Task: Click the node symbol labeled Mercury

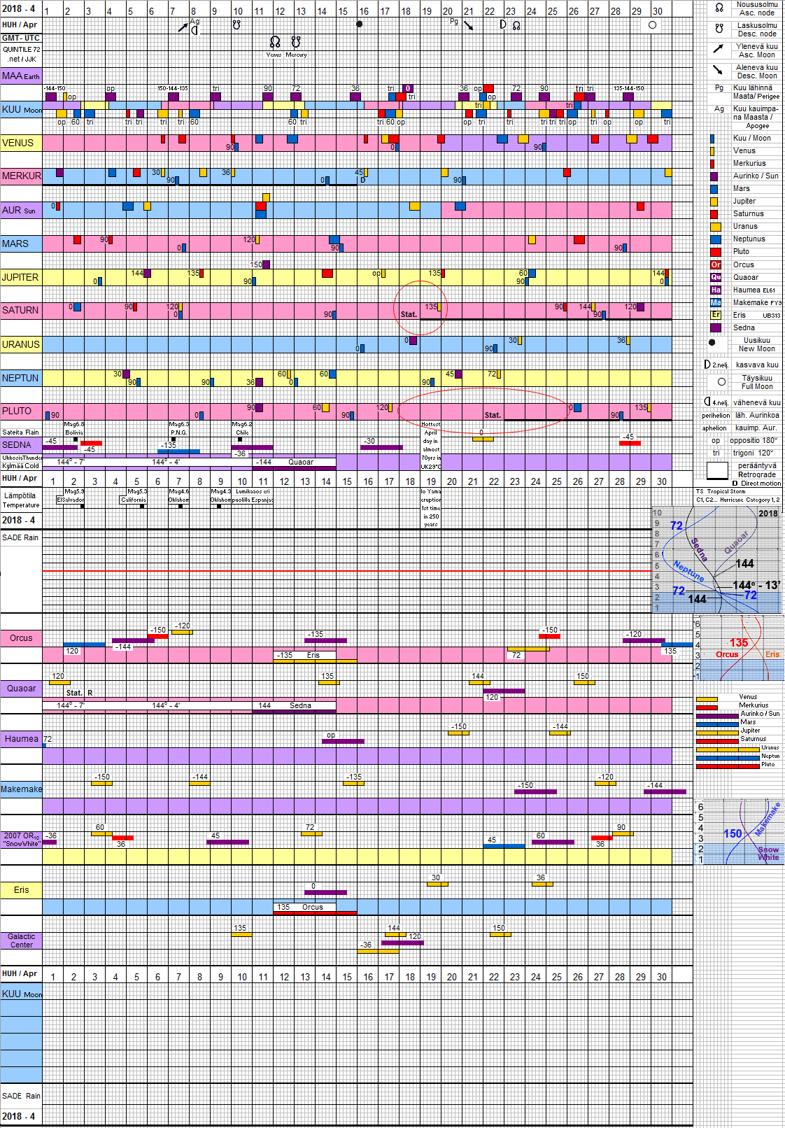Action: [x=296, y=43]
